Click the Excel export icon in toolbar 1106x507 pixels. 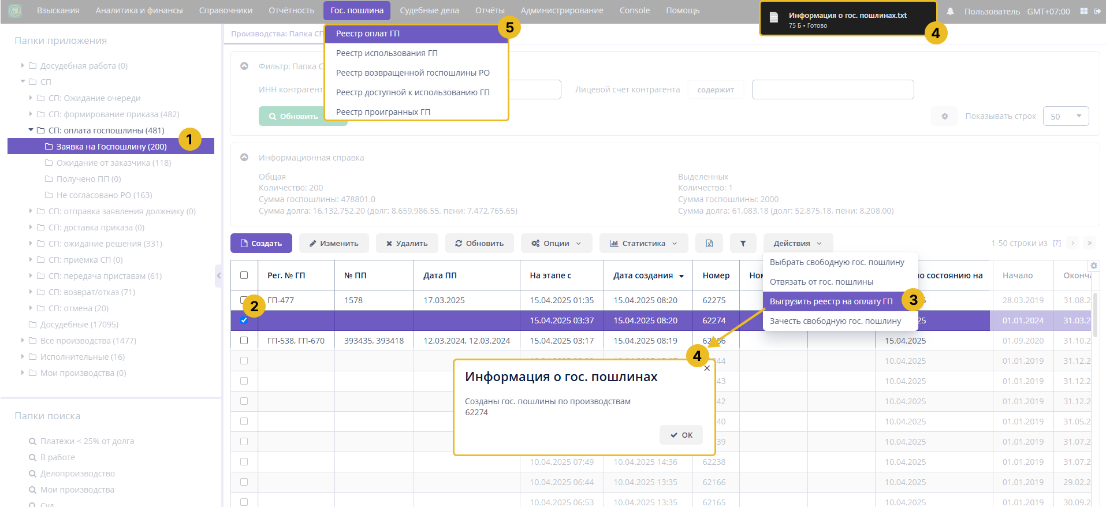tap(709, 244)
